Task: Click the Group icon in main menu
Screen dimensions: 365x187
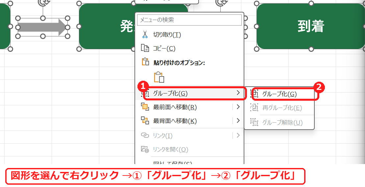Action: tap(145, 93)
